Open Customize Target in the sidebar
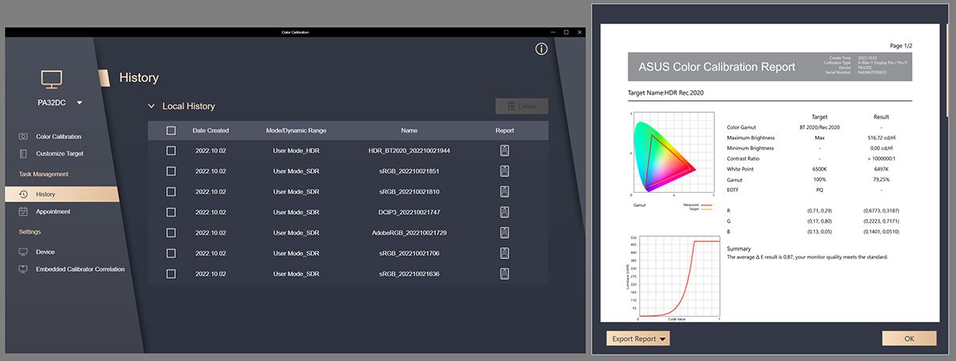Image resolution: width=956 pixels, height=361 pixels. click(x=59, y=153)
